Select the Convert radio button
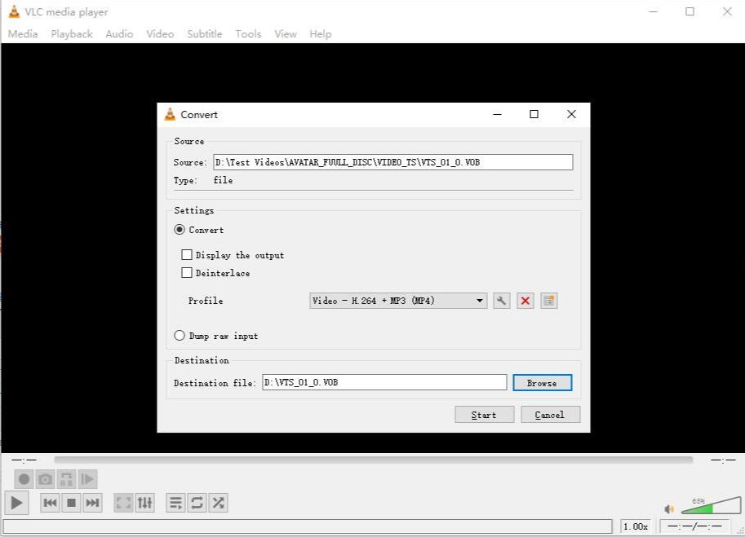 coord(180,230)
